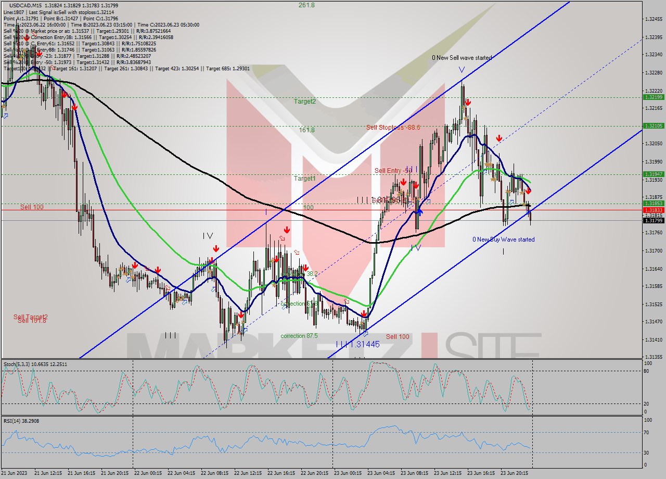Click the '23 Jun 20:15' time axis label
666x479 pixels.
pyautogui.click(x=515, y=473)
